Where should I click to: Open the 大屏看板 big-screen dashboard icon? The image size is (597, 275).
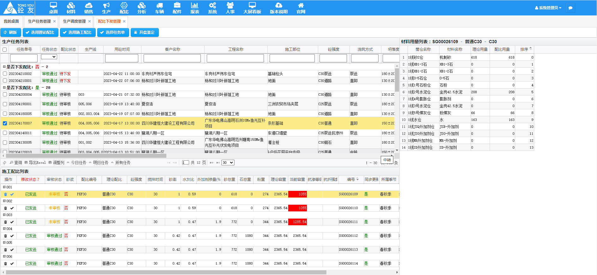pyautogui.click(x=252, y=8)
